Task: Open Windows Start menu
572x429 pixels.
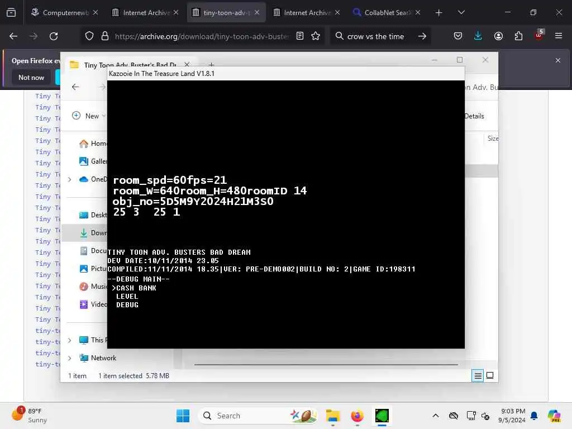Action: click(x=183, y=416)
